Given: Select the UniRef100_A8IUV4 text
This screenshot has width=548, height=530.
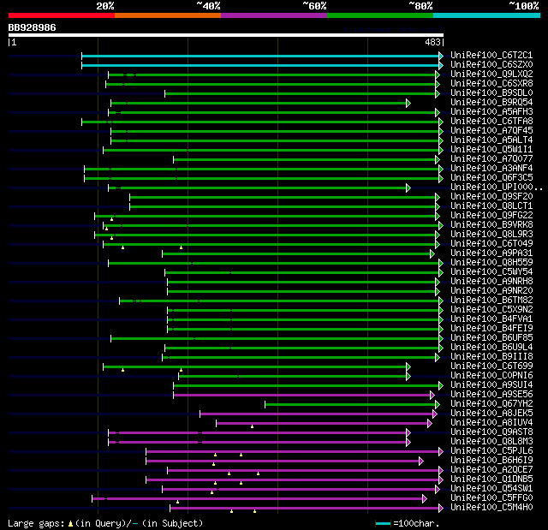Looking at the screenshot, I should (x=491, y=423).
